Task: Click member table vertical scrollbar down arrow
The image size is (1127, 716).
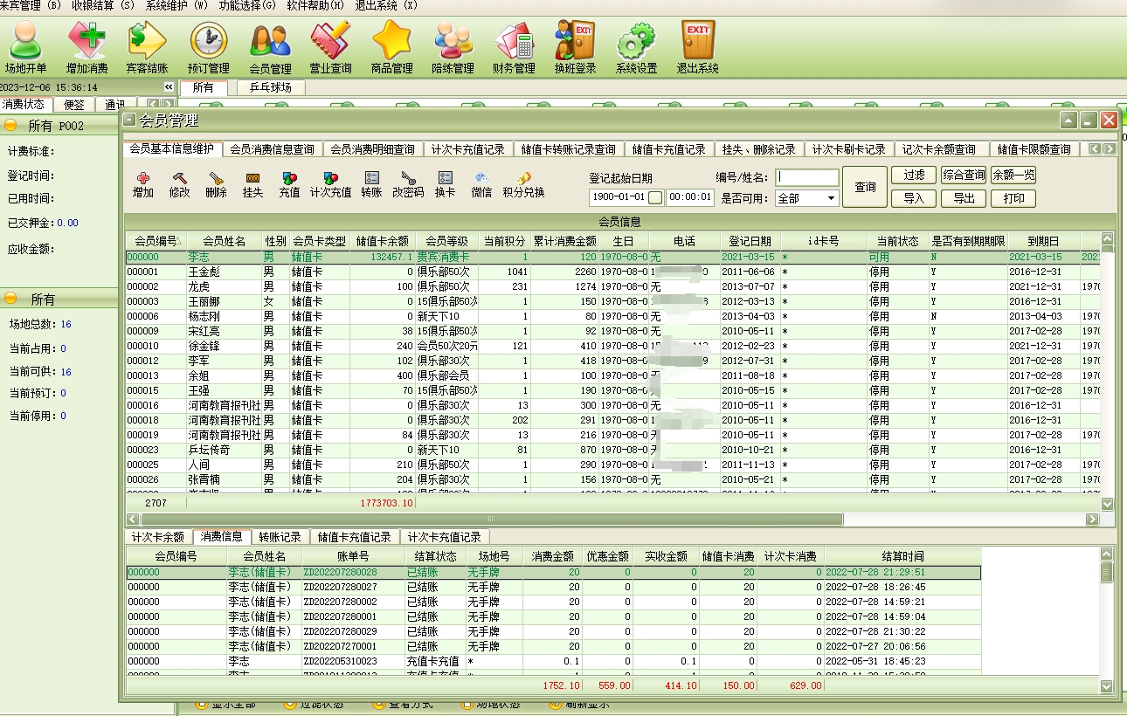Action: pyautogui.click(x=1108, y=504)
